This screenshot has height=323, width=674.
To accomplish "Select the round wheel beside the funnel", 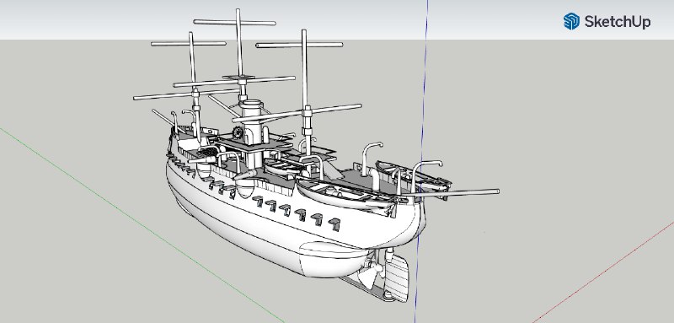I will [238, 132].
